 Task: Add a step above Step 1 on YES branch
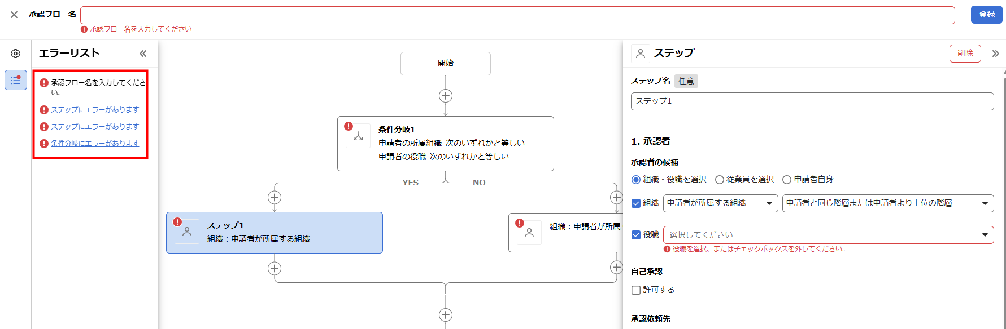(x=275, y=197)
